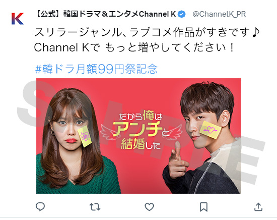Bookmark this tweet
The width and height of the screenshot is (277, 220).
tap(203, 207)
